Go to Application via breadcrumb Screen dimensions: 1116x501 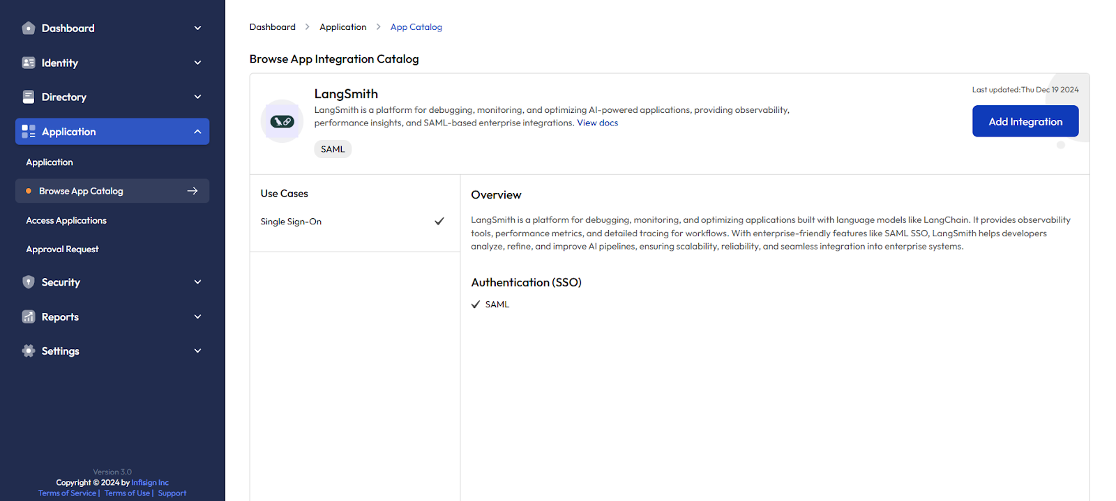point(342,27)
